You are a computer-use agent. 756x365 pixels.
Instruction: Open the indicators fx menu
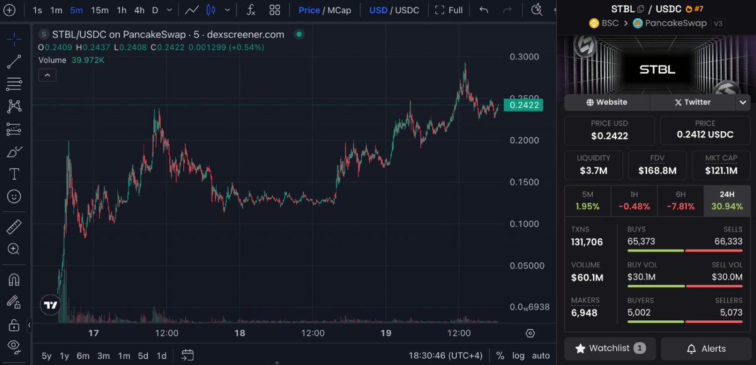coord(251,10)
